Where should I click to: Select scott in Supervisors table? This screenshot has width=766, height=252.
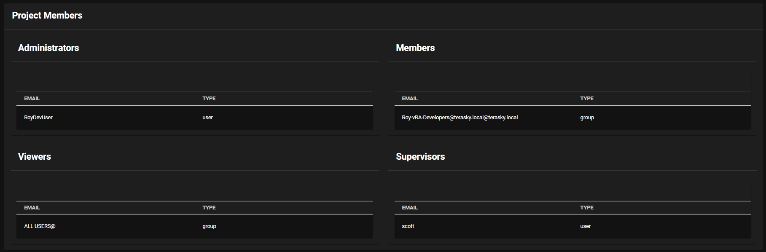click(x=408, y=226)
